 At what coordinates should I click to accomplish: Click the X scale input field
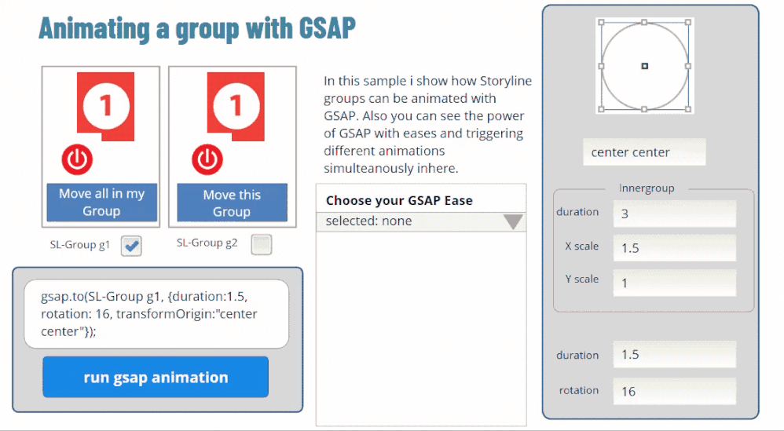point(674,248)
